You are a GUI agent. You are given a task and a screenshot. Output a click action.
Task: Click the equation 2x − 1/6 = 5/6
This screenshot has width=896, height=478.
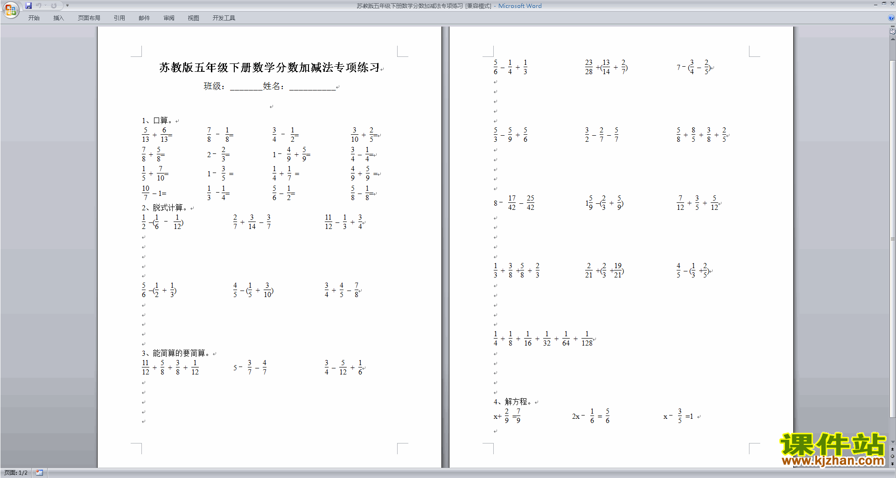[x=591, y=416]
